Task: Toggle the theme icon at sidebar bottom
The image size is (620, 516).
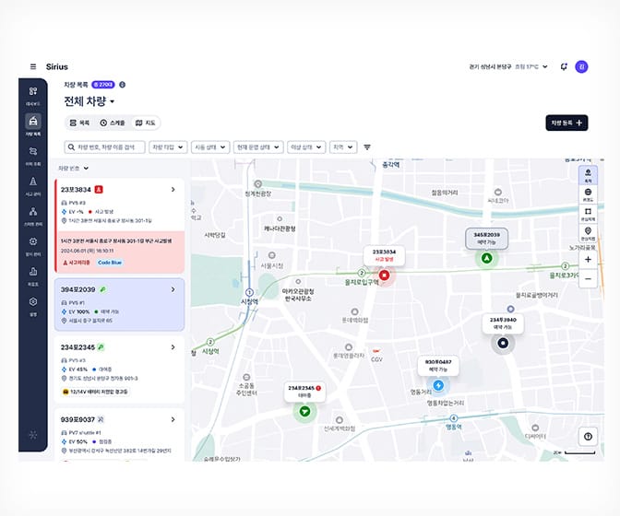Action: pyautogui.click(x=33, y=434)
